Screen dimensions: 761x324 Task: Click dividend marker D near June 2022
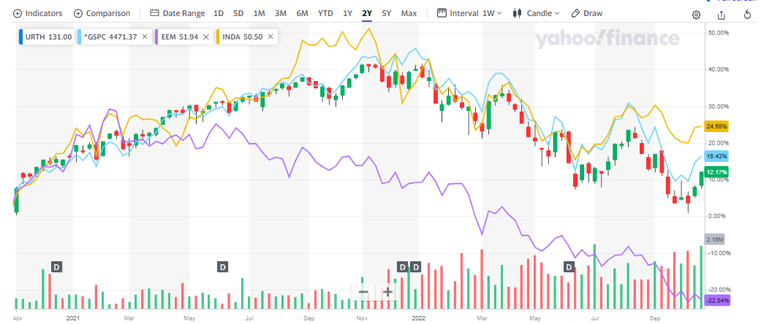569,266
